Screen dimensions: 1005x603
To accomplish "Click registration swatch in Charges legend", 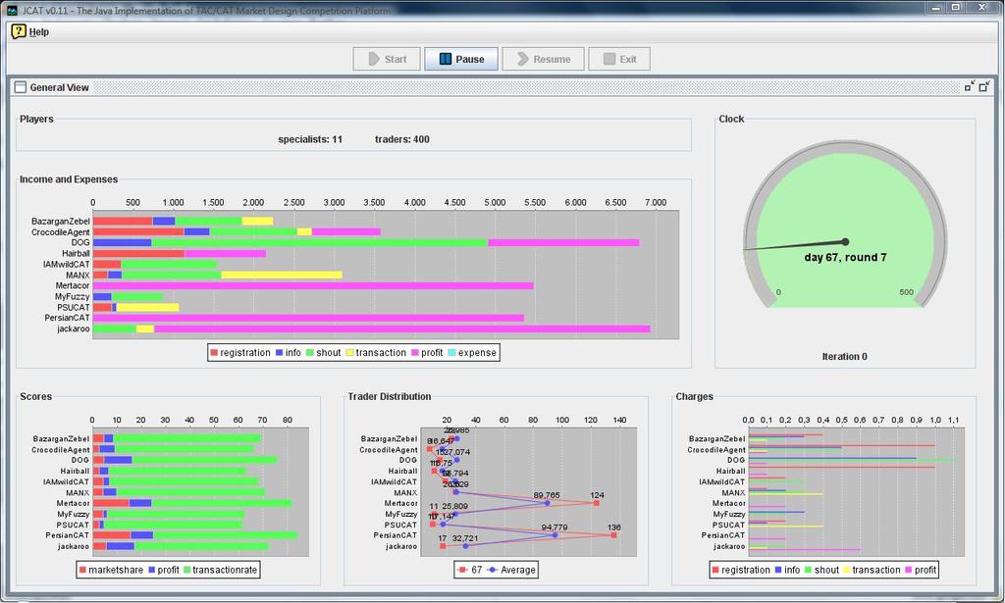I will point(715,570).
